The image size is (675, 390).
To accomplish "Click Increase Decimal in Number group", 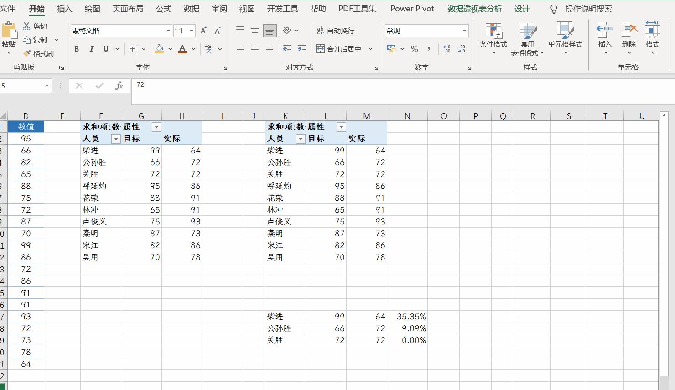I will click(x=447, y=49).
